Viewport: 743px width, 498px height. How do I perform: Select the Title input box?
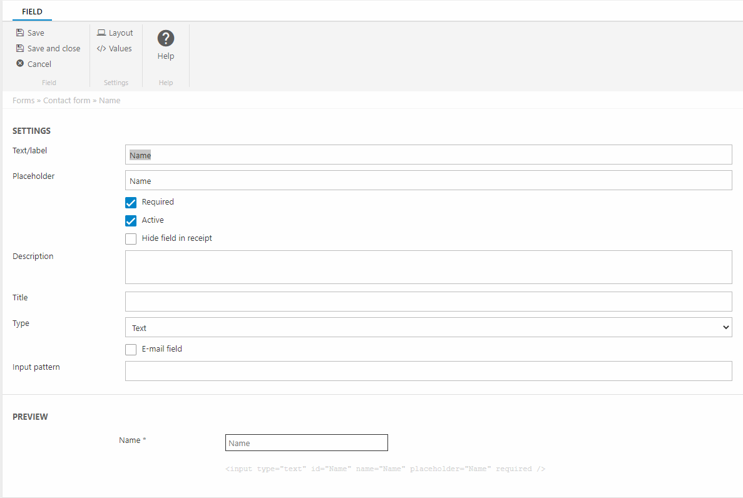(428, 302)
